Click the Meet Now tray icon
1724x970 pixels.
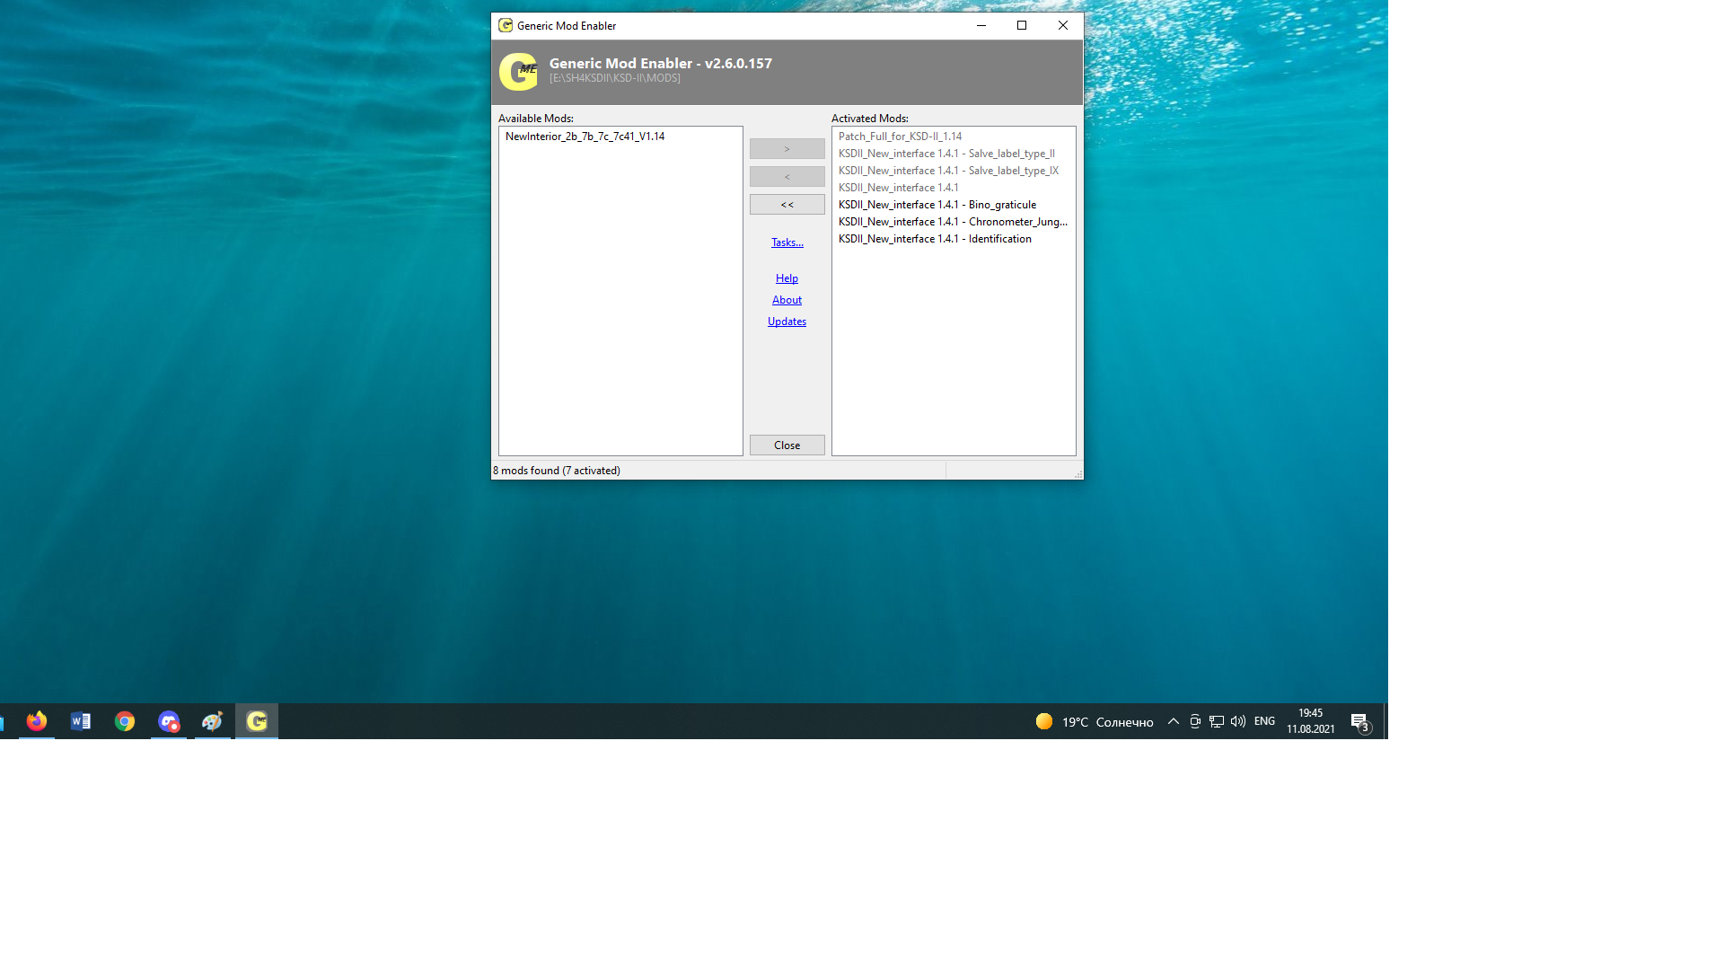1195,721
